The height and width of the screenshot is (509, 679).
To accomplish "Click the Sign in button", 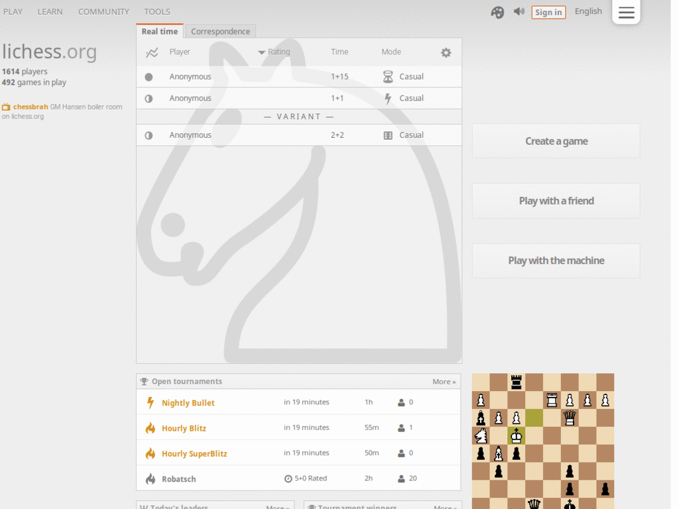I will click(x=548, y=12).
